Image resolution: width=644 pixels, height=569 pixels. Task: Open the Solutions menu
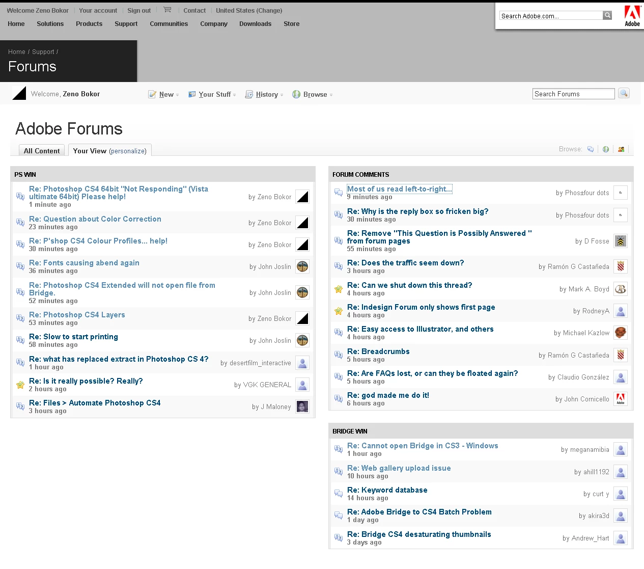[50, 24]
